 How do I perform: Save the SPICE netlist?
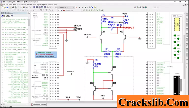pyautogui.click(x=7, y=16)
